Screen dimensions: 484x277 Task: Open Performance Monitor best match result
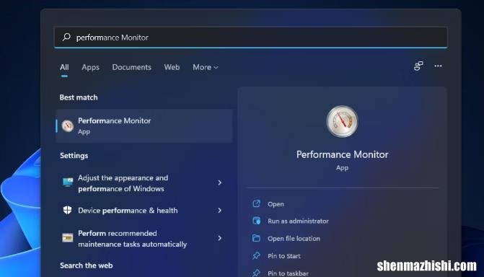click(x=144, y=126)
